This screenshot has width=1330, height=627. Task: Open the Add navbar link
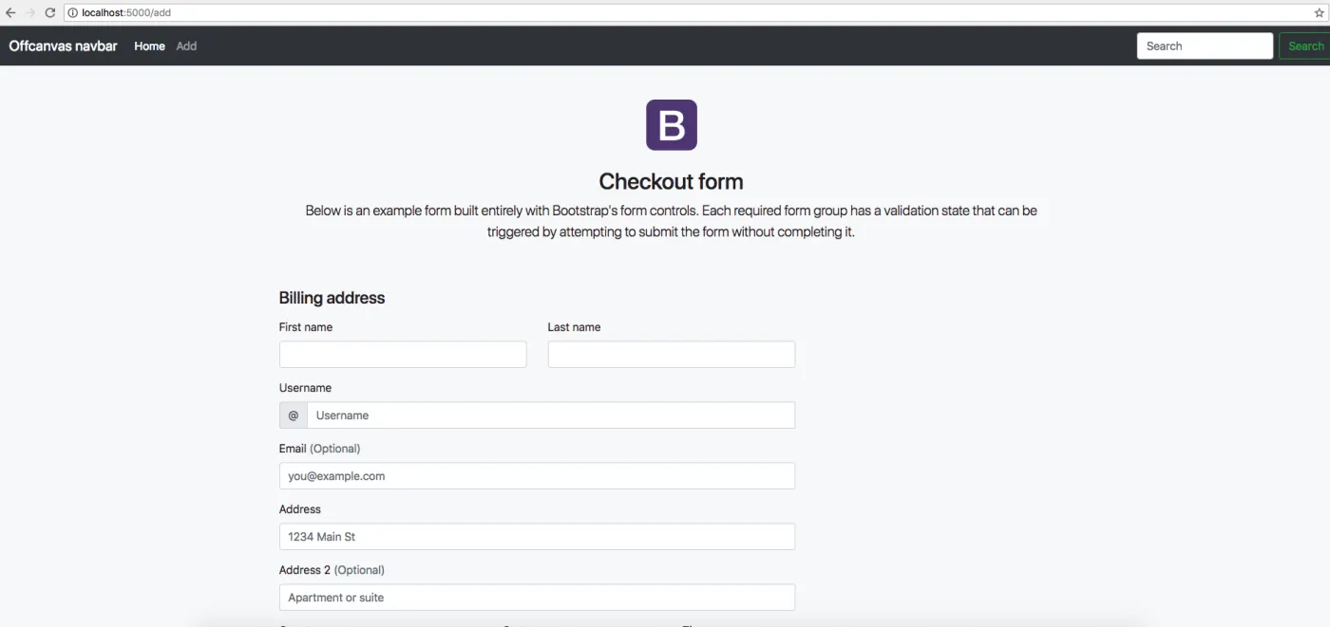186,46
